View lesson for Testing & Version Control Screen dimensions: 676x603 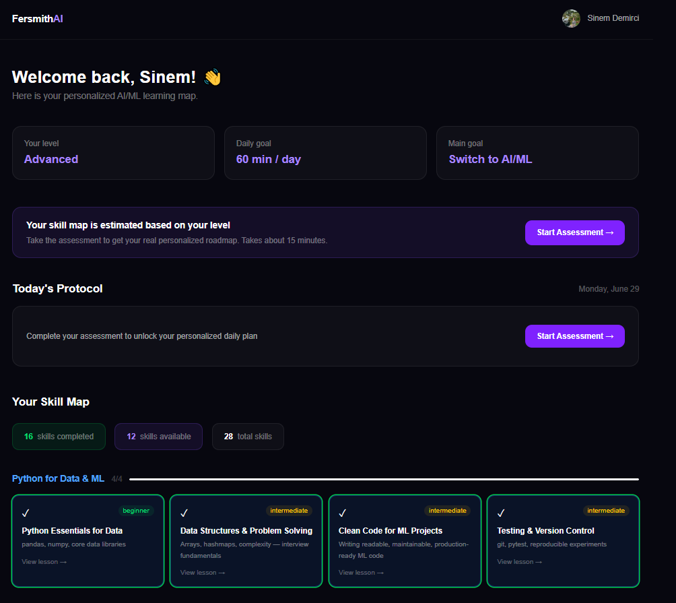(520, 562)
